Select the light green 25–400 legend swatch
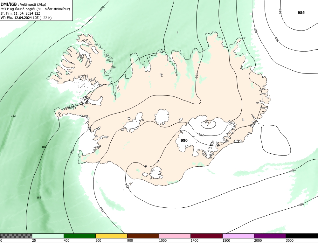The width and height of the screenshot is (318, 243). 48,236
